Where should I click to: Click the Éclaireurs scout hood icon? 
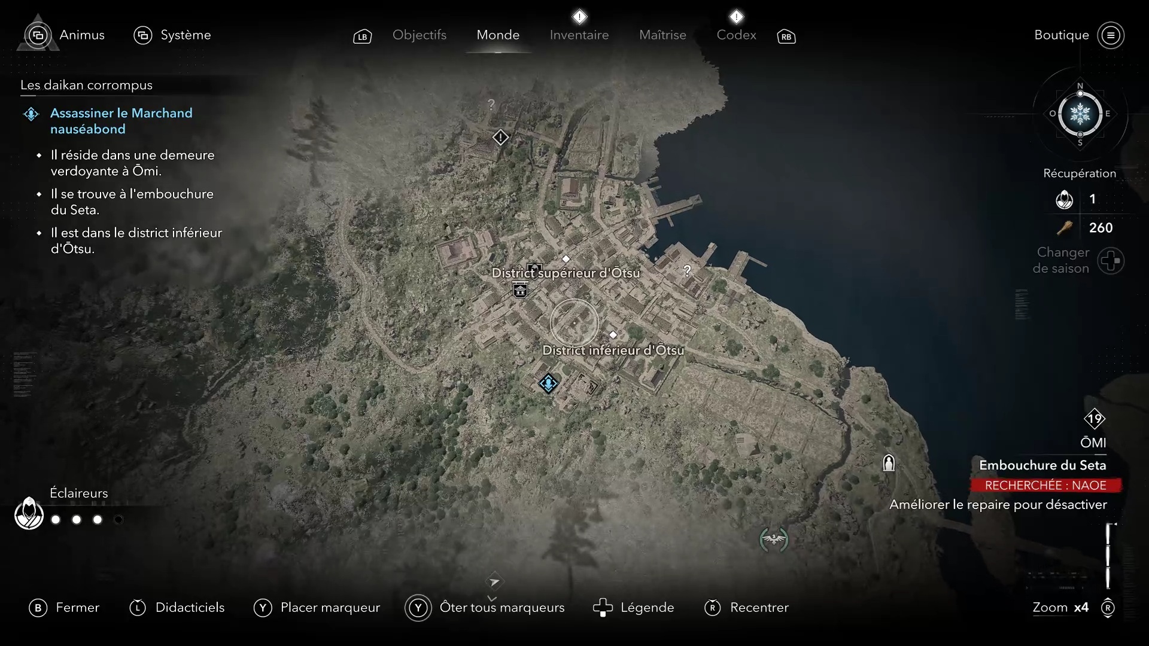click(29, 513)
